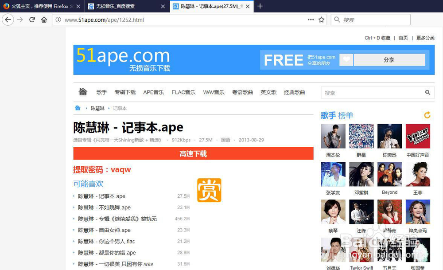Open 蔡琴 singer thumbnail
This screenshot has width=443, height=270.
[x=333, y=212]
